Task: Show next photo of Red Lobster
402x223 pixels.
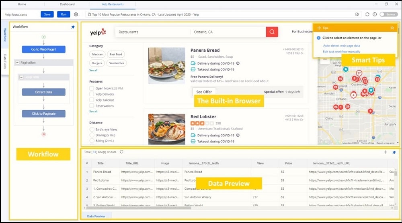Action: click(x=181, y=132)
